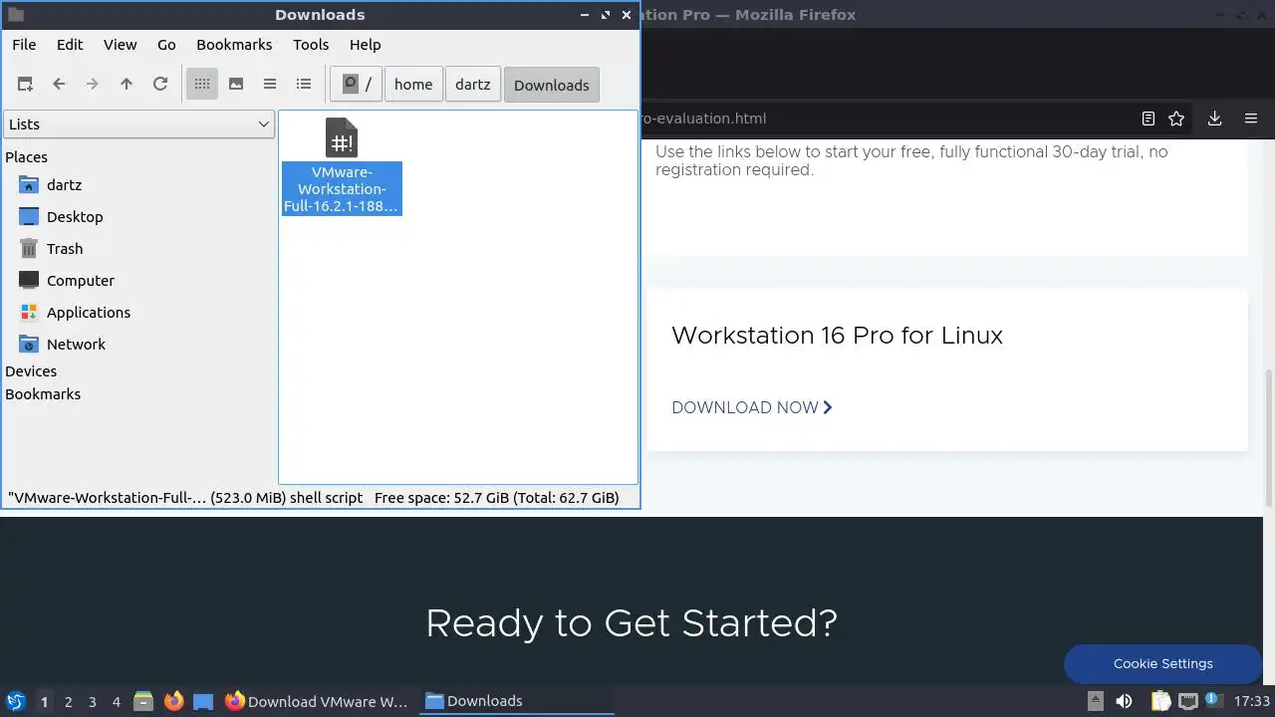This screenshot has height=717, width=1275.
Task: Switch to Download VMware Firefox taskbar window
Action: coord(317,701)
